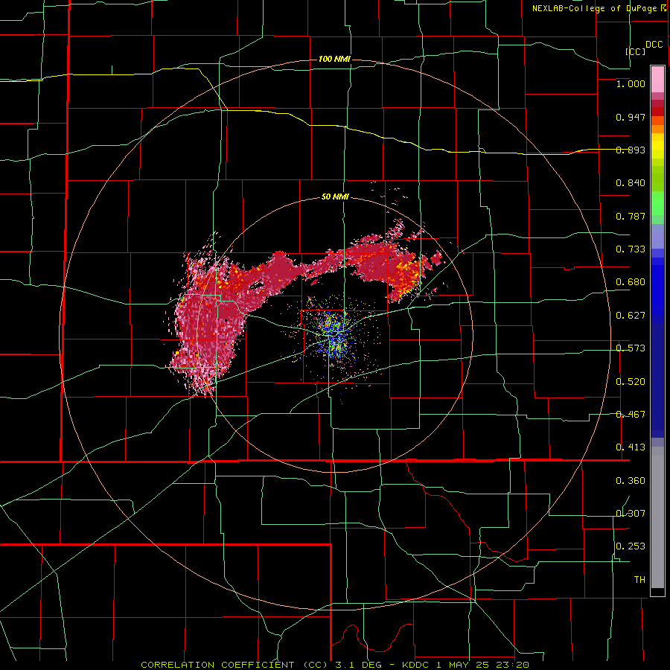Select the 0.787 scale value
670x670 pixels.
click(x=631, y=216)
